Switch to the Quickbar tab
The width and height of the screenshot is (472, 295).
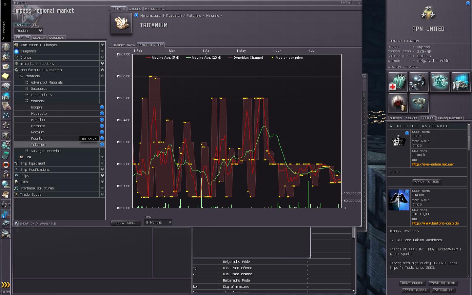click(x=57, y=38)
